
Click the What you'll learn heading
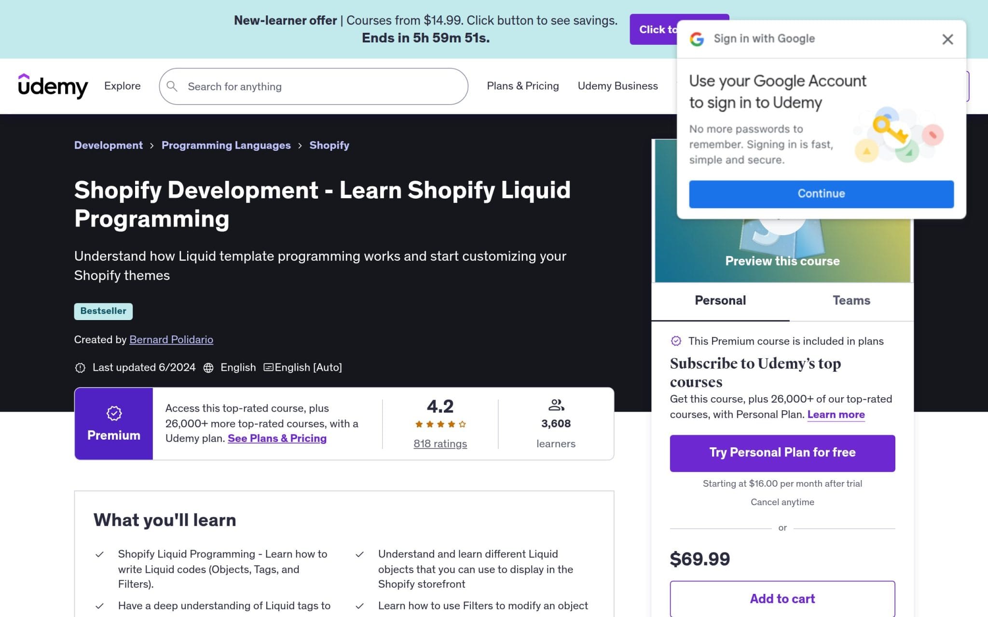coord(165,520)
